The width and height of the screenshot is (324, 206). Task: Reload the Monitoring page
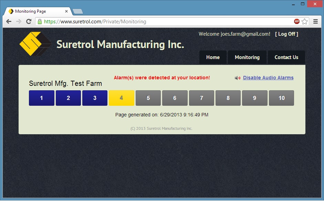tap(29, 22)
